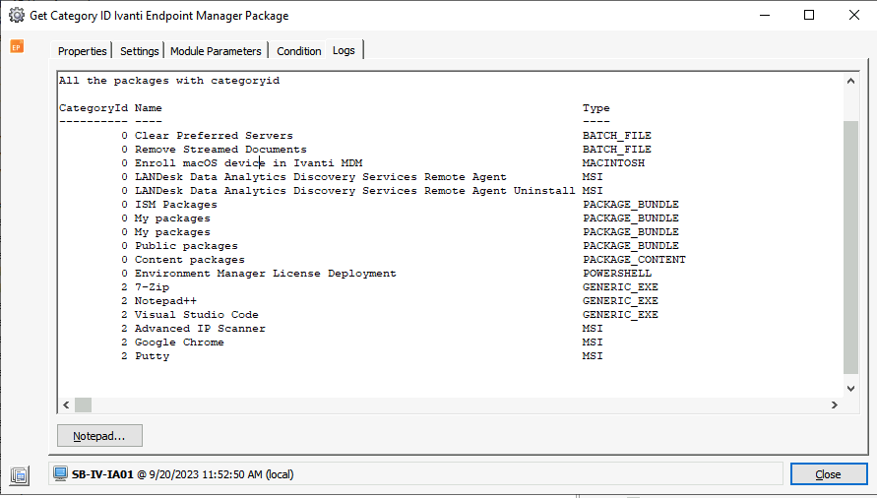This screenshot has height=498, width=877.
Task: Click the vertical scrollbar up arrow
Action: (x=850, y=81)
